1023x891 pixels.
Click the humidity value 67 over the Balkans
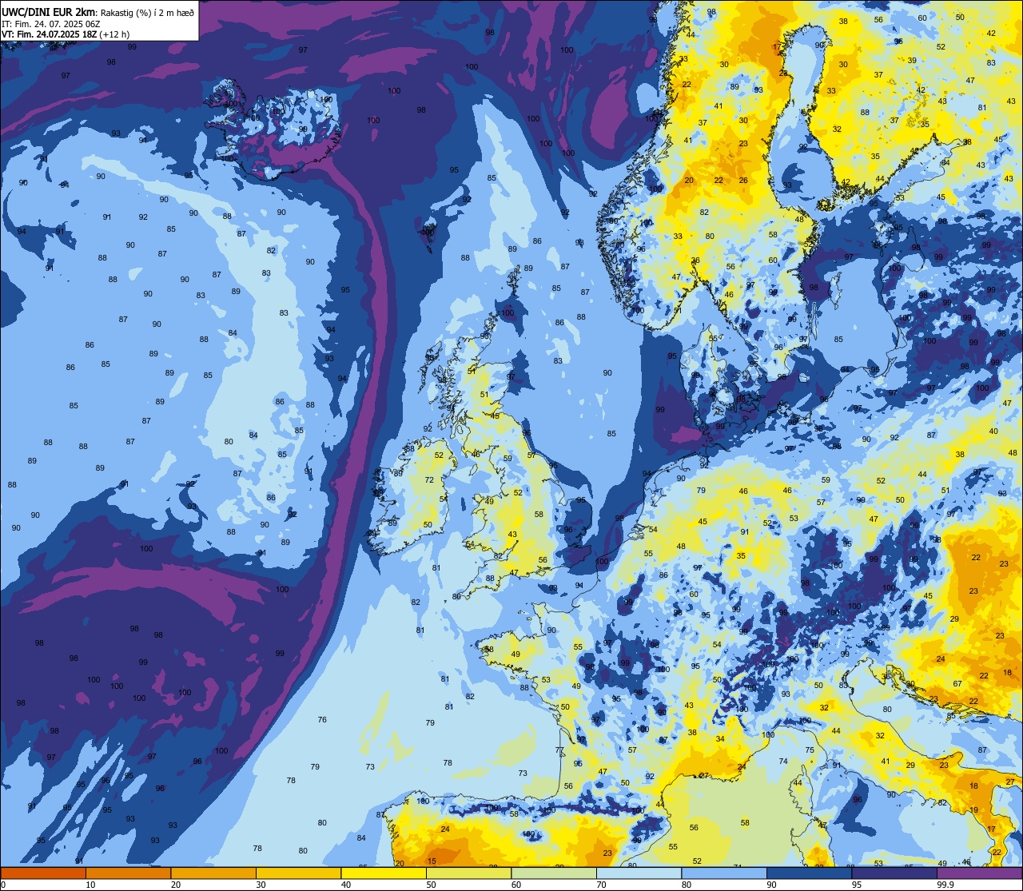pos(957,684)
